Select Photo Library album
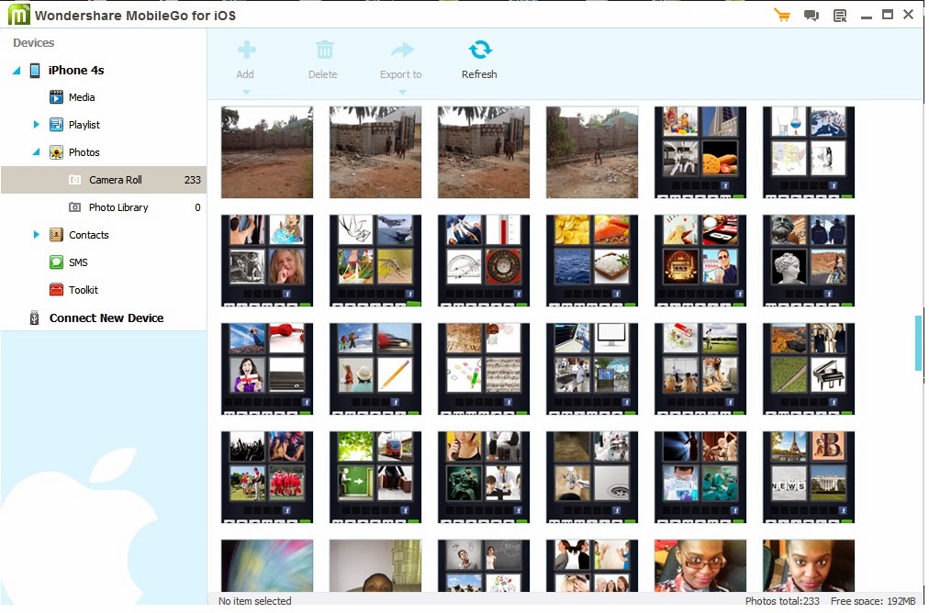 click(104, 207)
